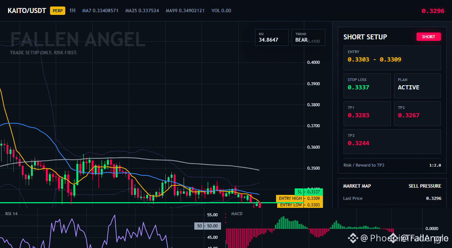
Task: Click the MARKET MAP heading
Action: pyautogui.click(x=357, y=186)
